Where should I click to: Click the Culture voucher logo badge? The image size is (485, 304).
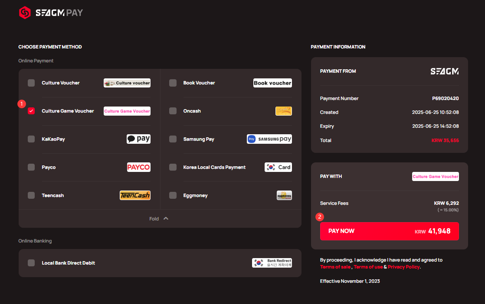pyautogui.click(x=127, y=83)
